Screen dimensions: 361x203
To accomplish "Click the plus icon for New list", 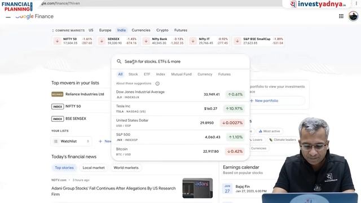I will coord(100,142).
